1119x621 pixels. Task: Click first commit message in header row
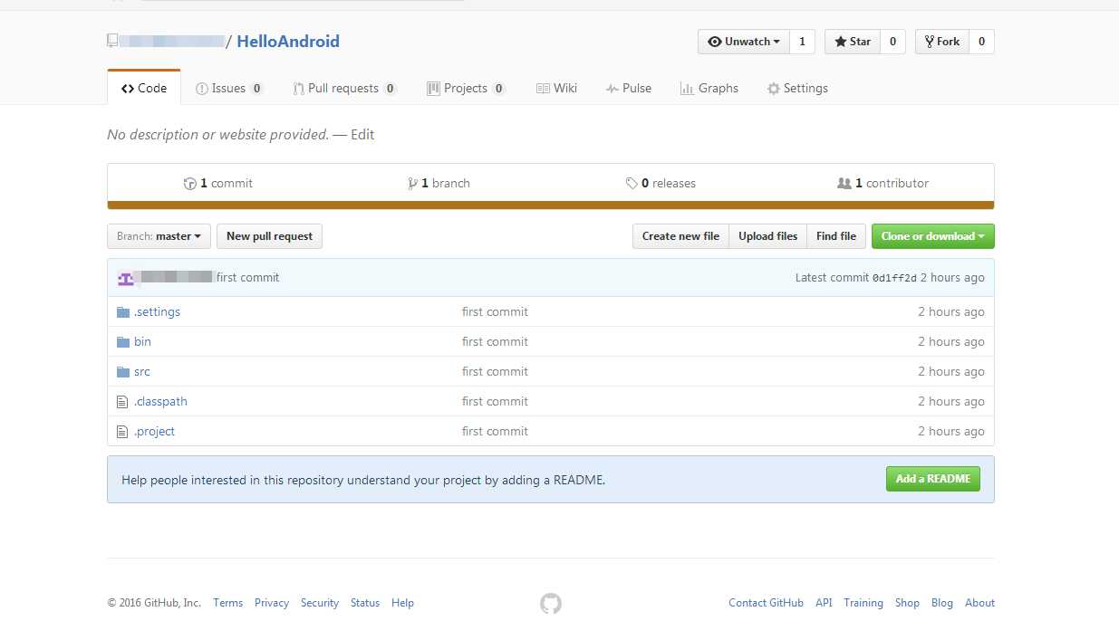point(247,277)
